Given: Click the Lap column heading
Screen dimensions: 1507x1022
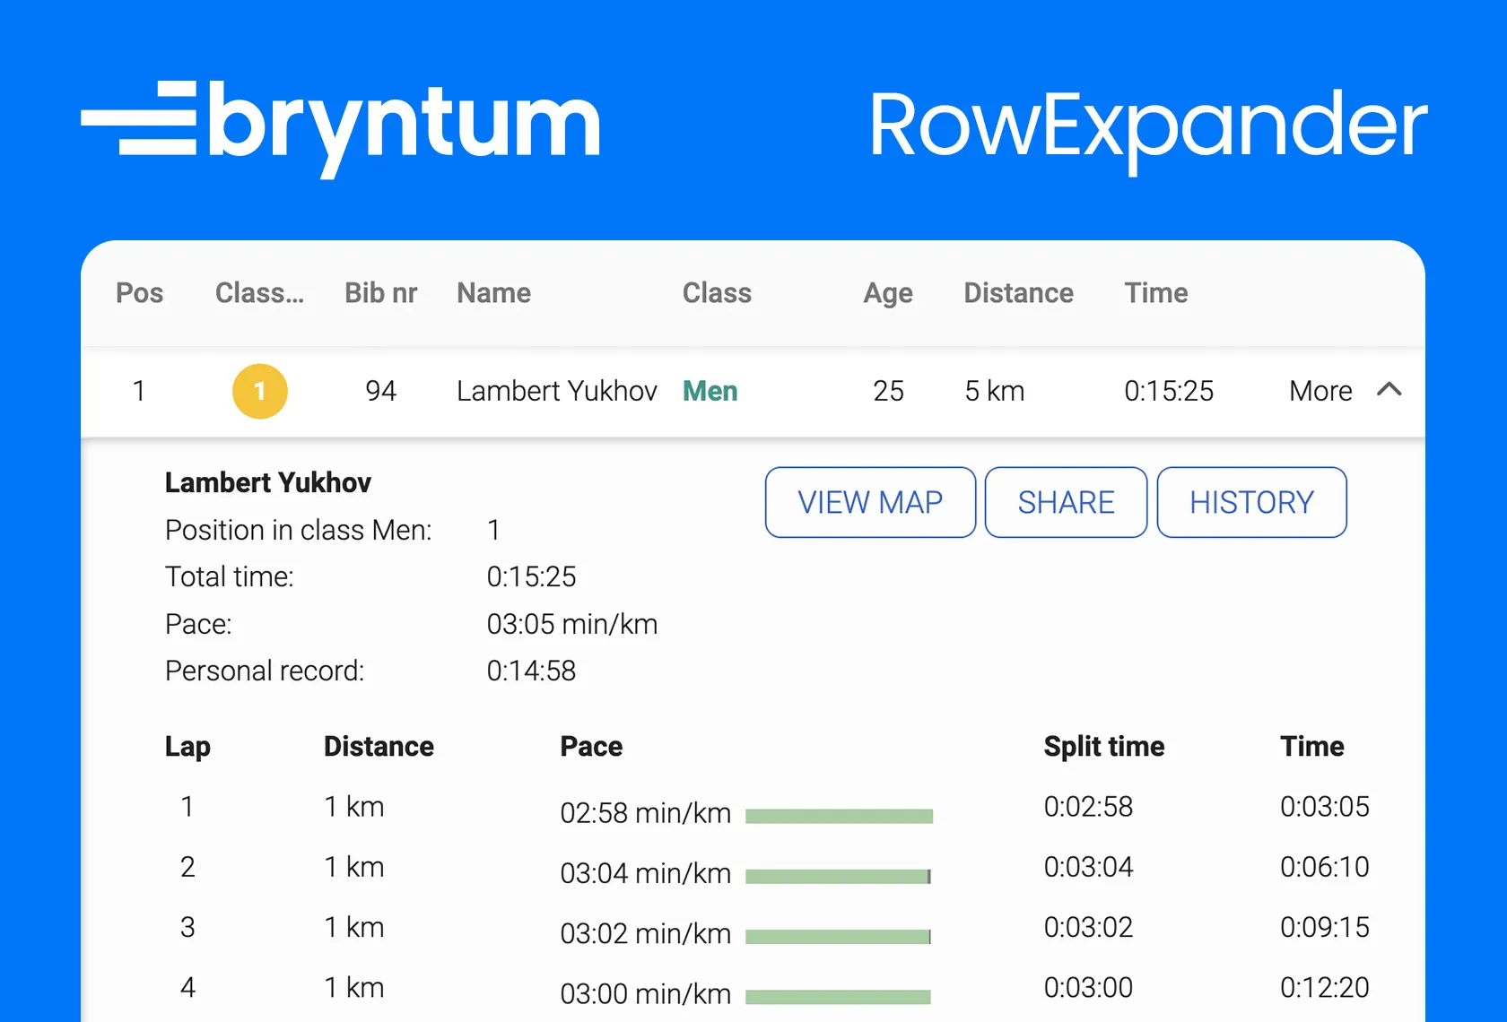Looking at the screenshot, I should [x=187, y=747].
